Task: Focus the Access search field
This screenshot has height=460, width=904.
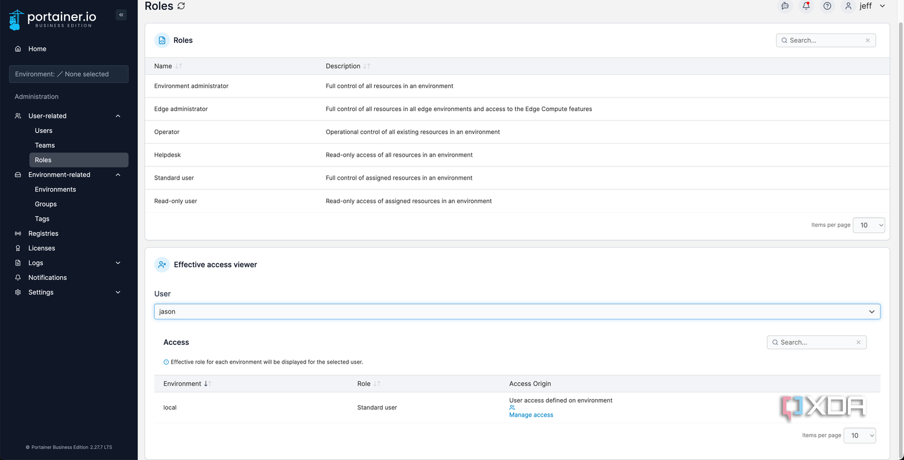Action: click(817, 342)
